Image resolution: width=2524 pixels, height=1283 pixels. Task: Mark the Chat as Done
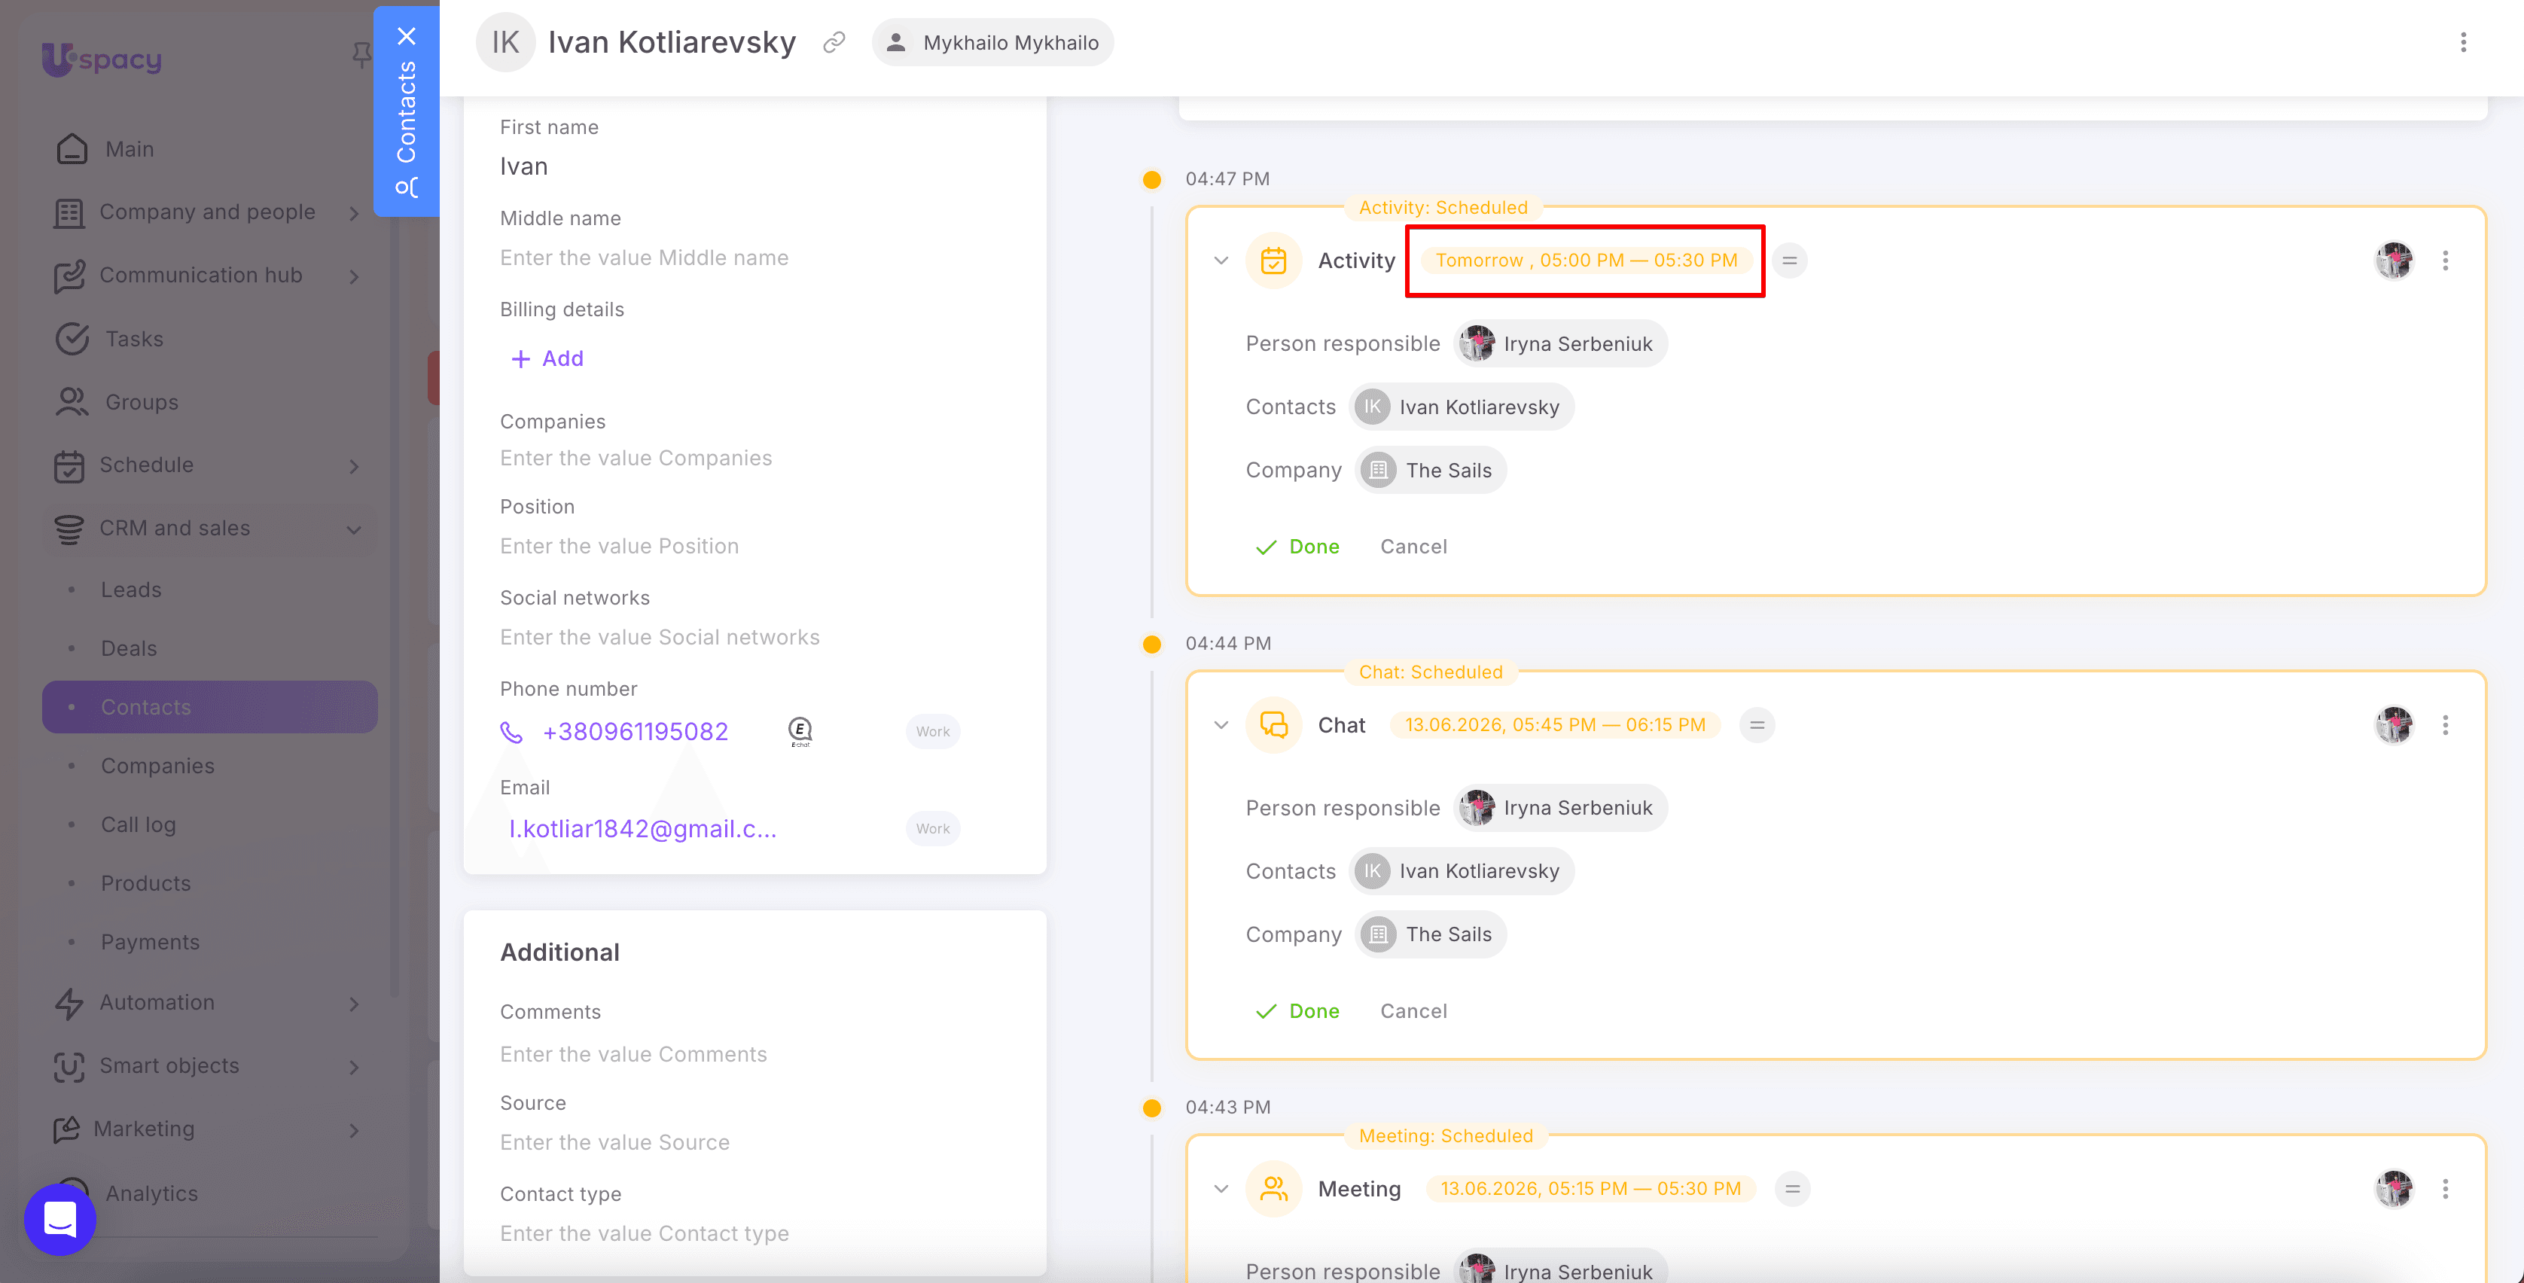(x=1297, y=1010)
